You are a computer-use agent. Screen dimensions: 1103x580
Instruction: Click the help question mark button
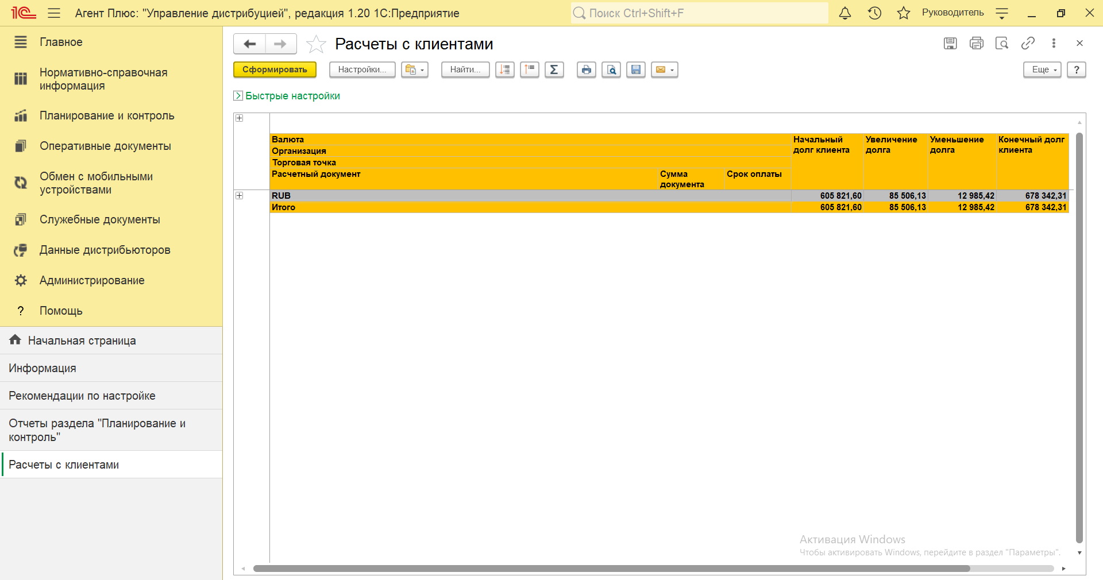coord(1077,69)
